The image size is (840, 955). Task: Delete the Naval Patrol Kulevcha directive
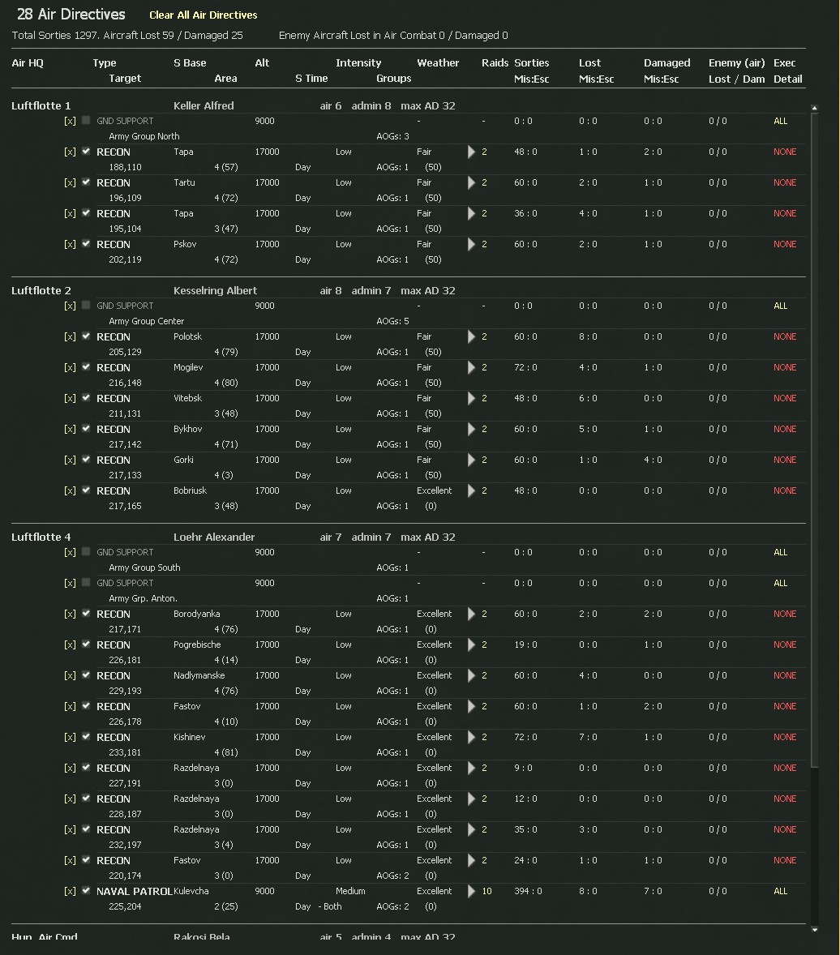(x=70, y=892)
